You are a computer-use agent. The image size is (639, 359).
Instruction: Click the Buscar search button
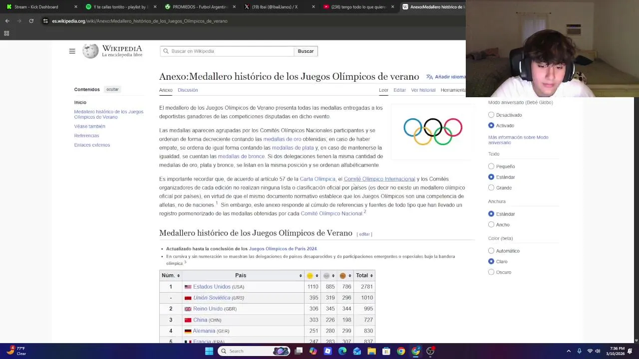[306, 51]
